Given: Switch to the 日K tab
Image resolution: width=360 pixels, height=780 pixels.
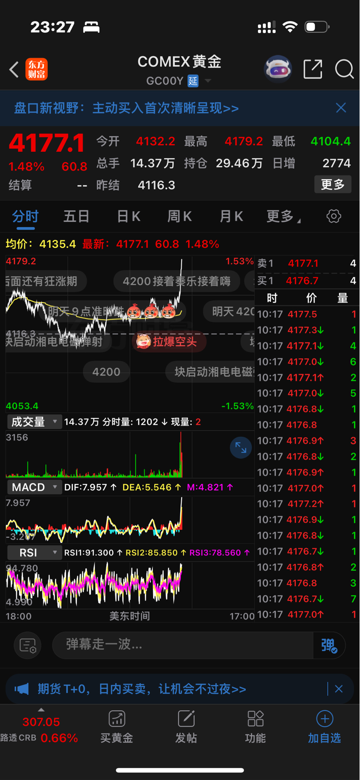Looking at the screenshot, I should [128, 216].
